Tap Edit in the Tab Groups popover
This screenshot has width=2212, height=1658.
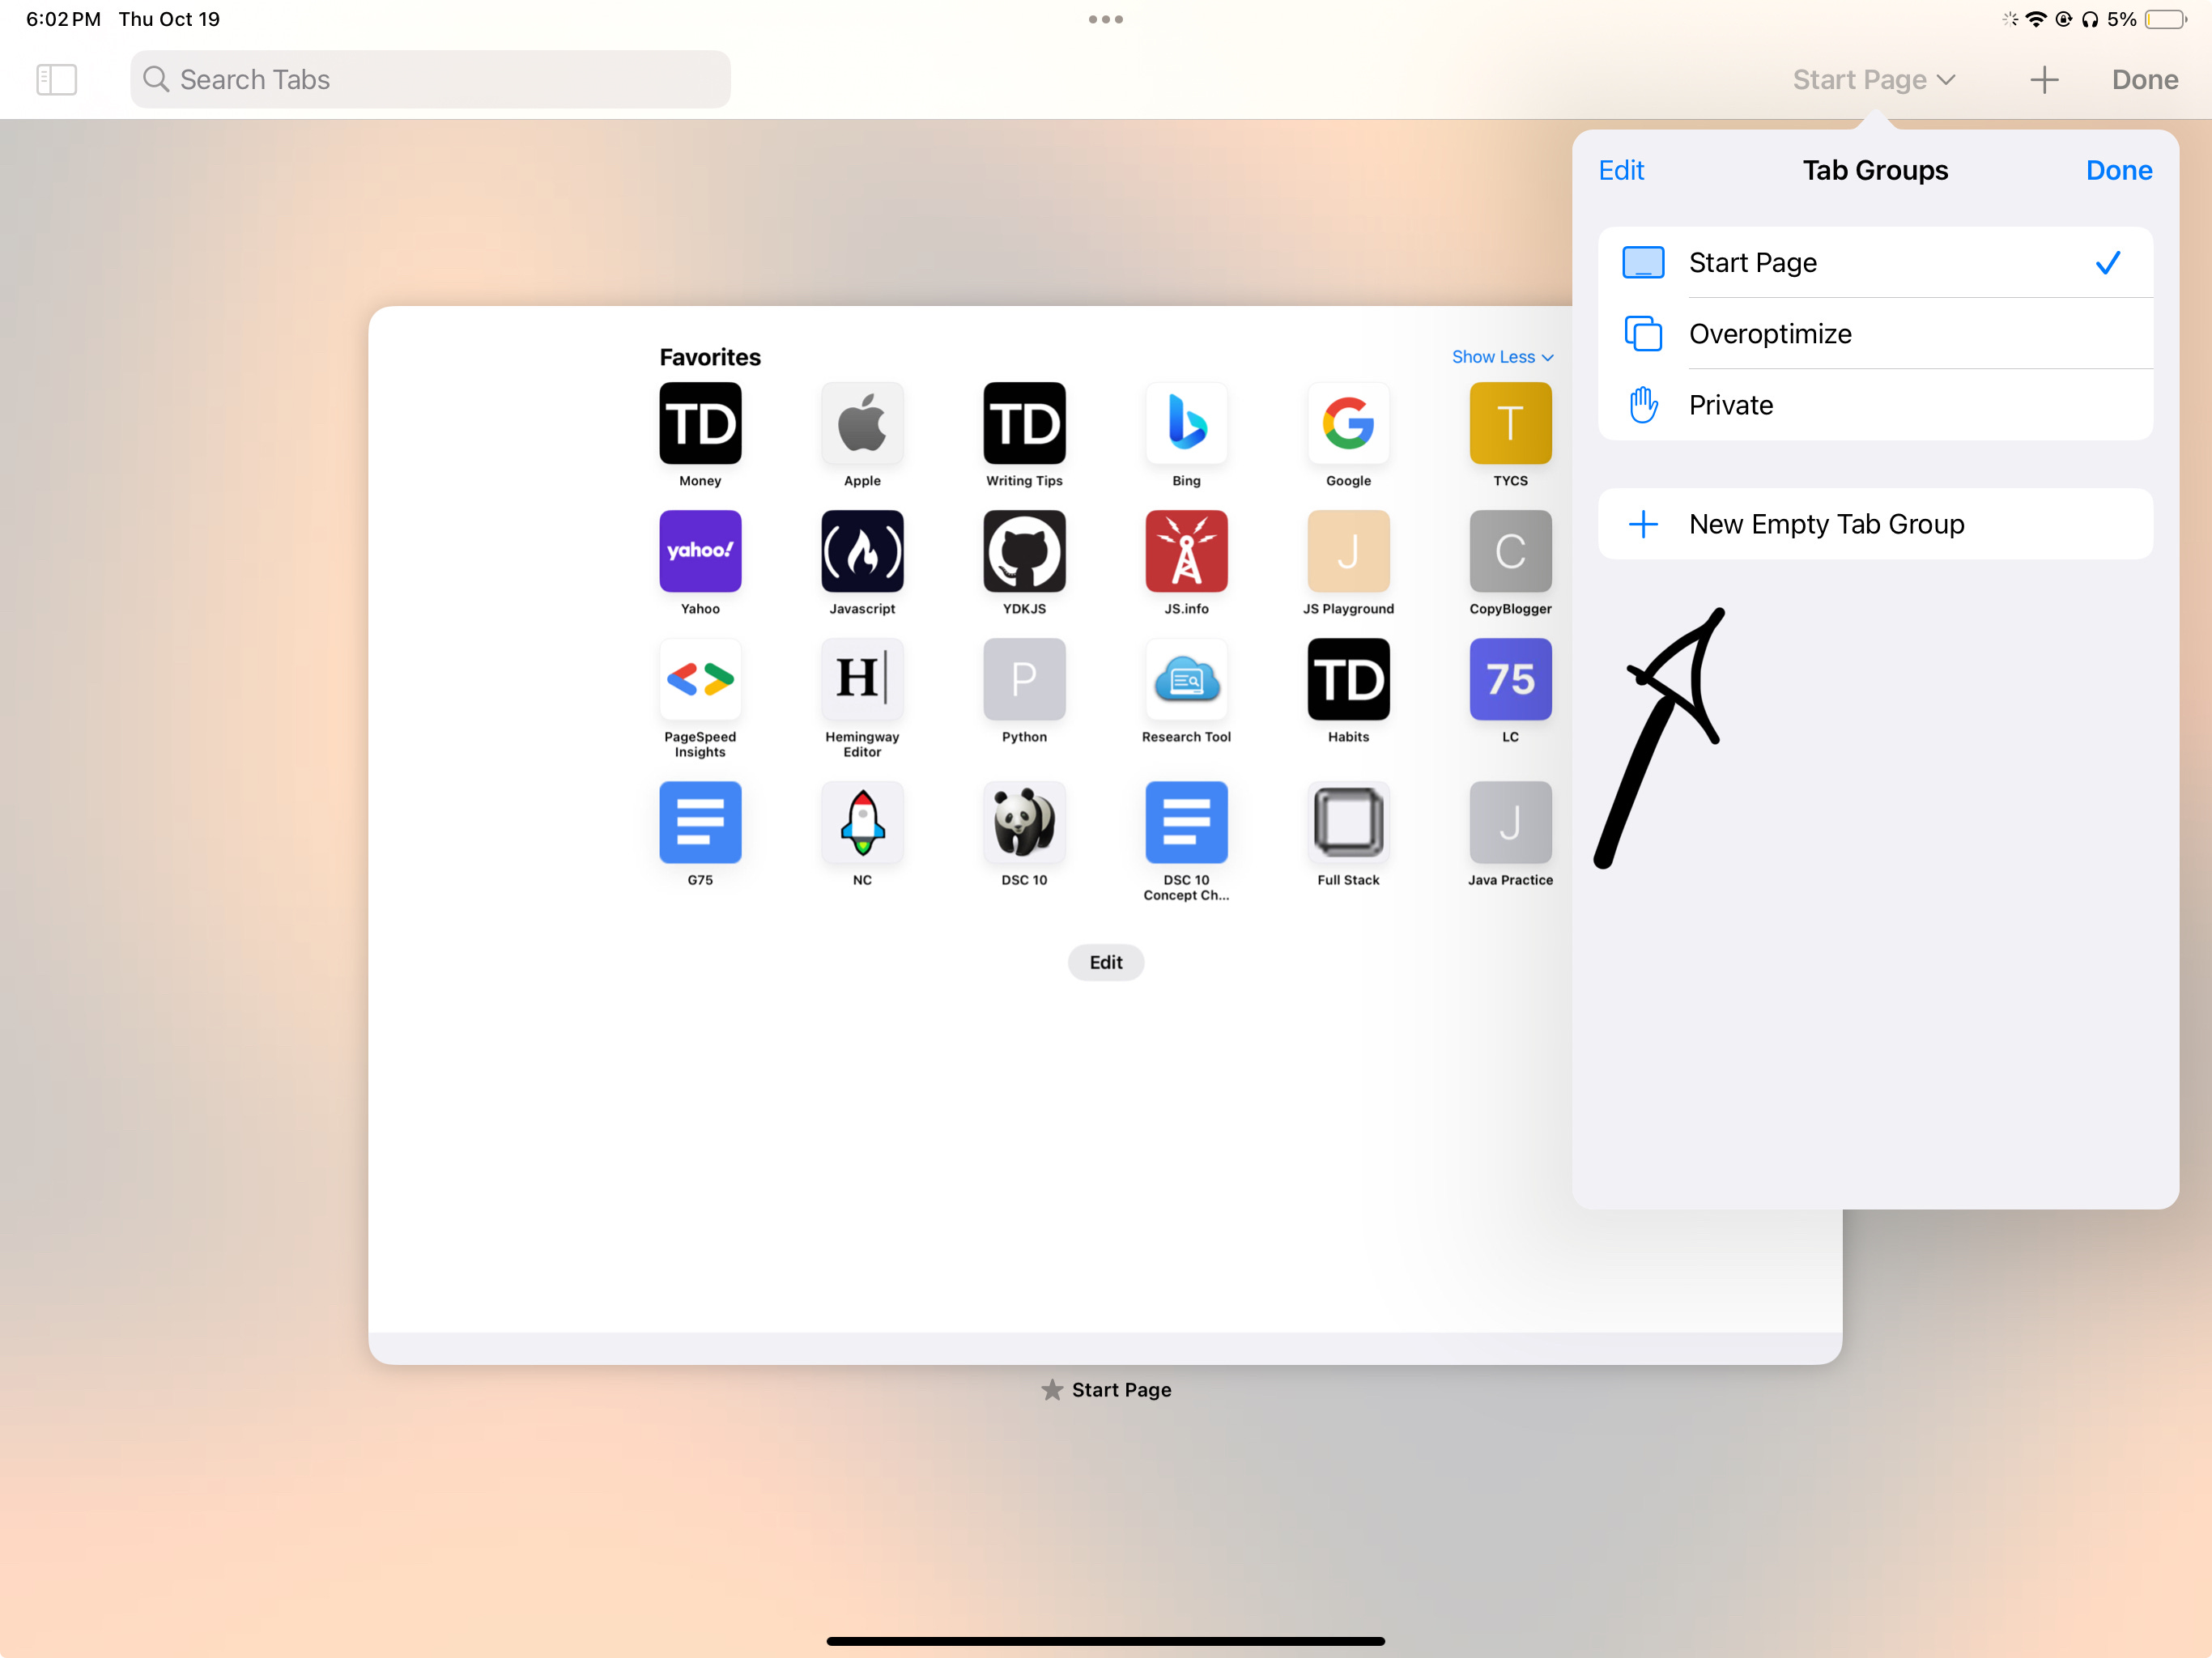click(x=1621, y=170)
